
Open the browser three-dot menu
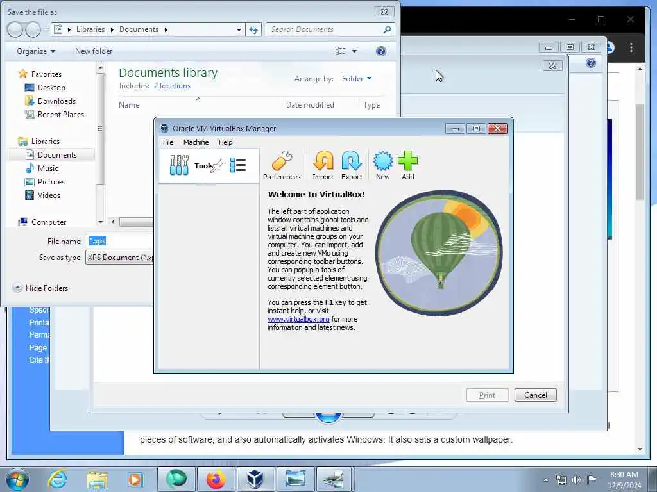pos(631,47)
